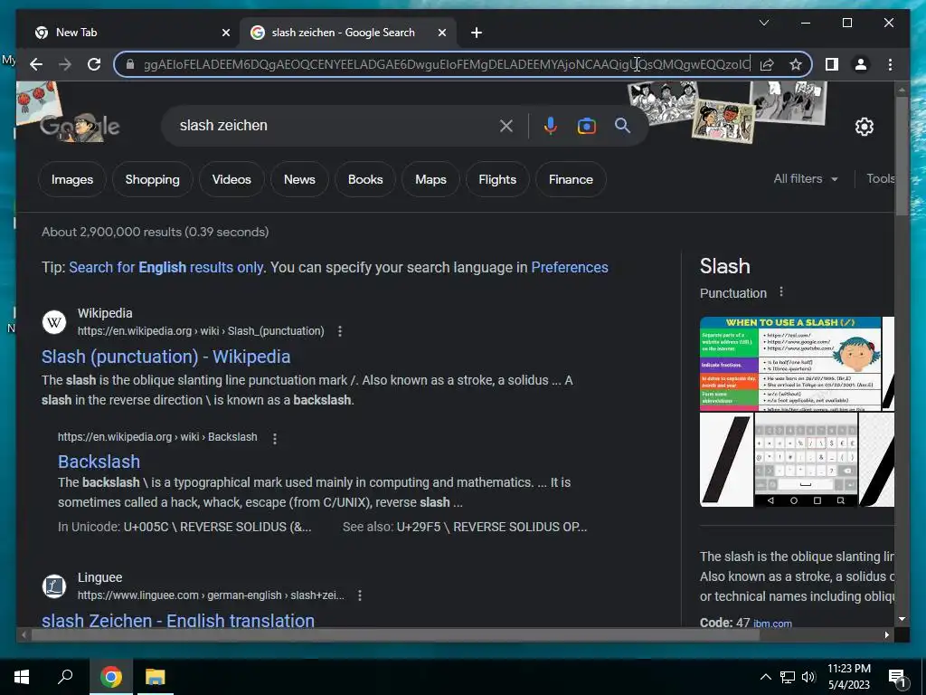Bookmark this tab with the star icon

tap(796, 64)
